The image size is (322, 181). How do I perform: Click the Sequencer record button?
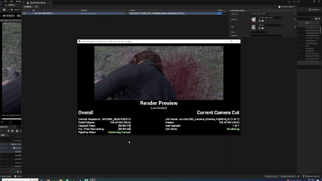pos(10,172)
